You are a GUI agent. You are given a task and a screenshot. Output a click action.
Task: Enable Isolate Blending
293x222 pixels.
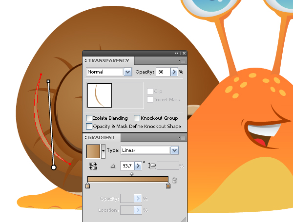[89, 118]
